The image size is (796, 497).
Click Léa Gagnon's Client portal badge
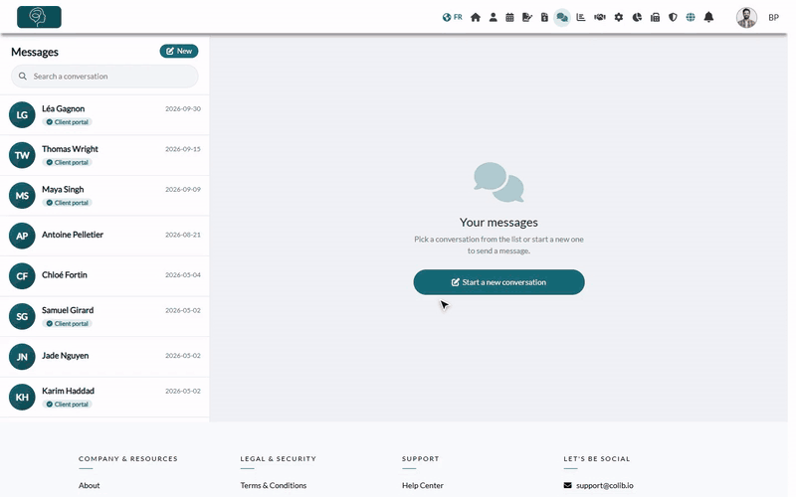pyautogui.click(x=67, y=122)
